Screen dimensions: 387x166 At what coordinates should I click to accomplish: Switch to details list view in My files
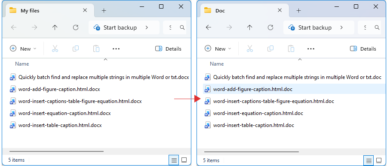174,160
